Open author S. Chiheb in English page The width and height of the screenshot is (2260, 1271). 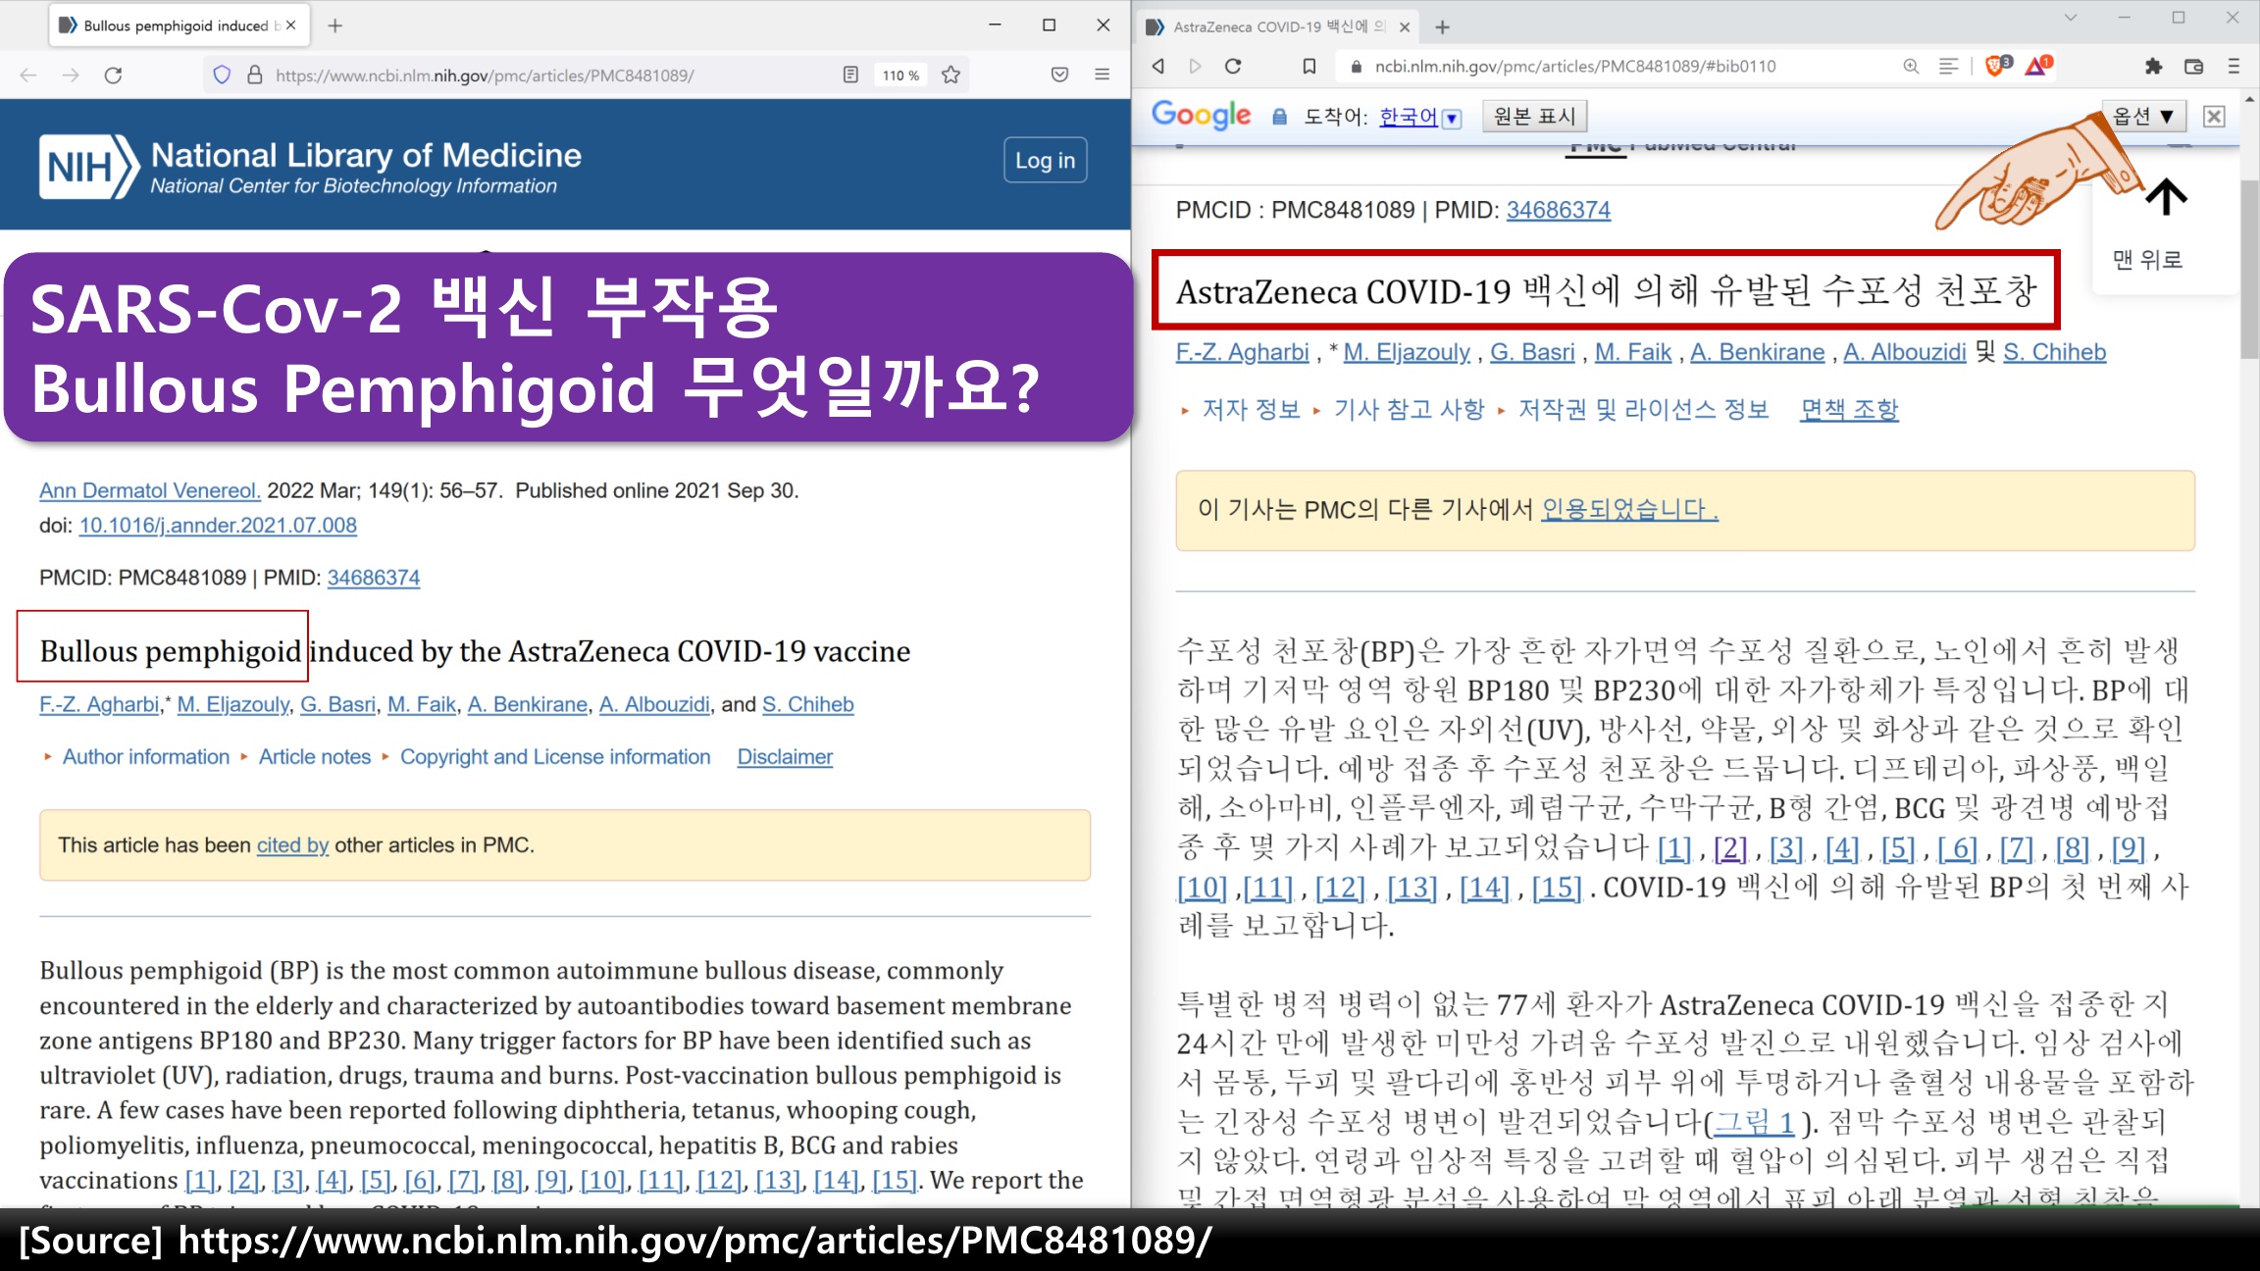[x=808, y=704]
